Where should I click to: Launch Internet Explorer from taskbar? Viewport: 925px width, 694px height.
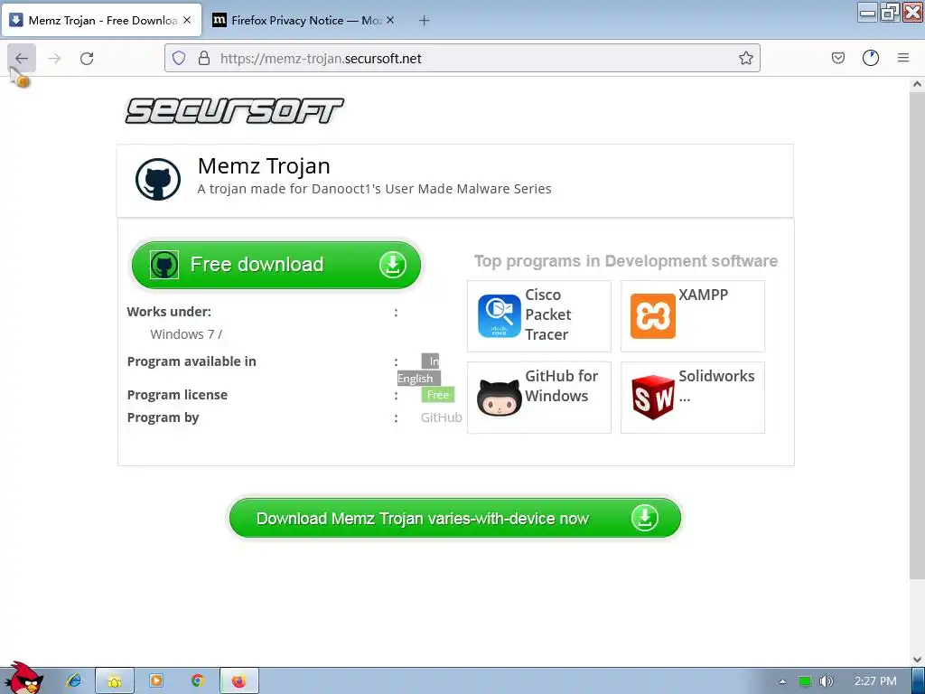coord(74,681)
